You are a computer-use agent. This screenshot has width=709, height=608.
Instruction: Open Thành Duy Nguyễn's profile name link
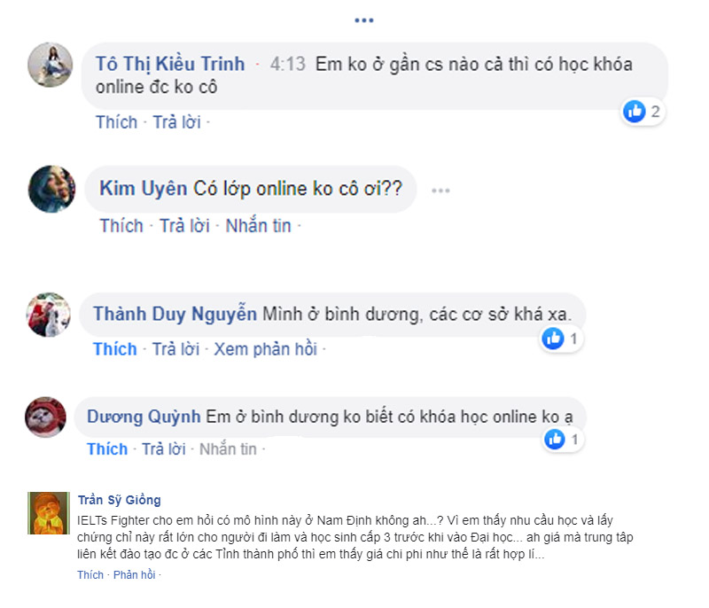pyautogui.click(x=175, y=315)
